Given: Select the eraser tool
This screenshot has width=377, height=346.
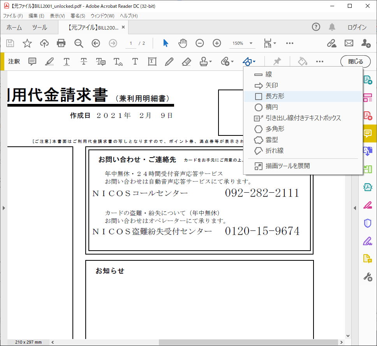Looking at the screenshot, I should pyautogui.click(x=186, y=61).
